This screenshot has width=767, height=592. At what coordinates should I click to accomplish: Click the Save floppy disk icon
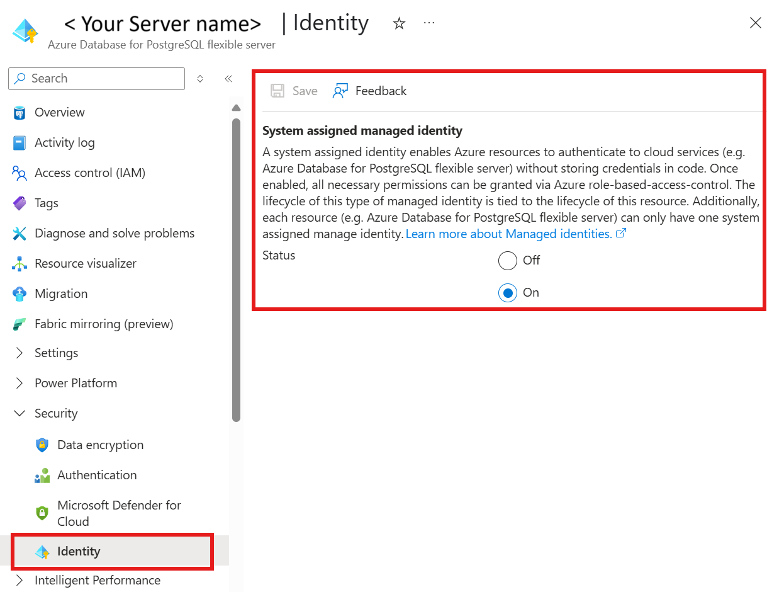pyautogui.click(x=277, y=91)
